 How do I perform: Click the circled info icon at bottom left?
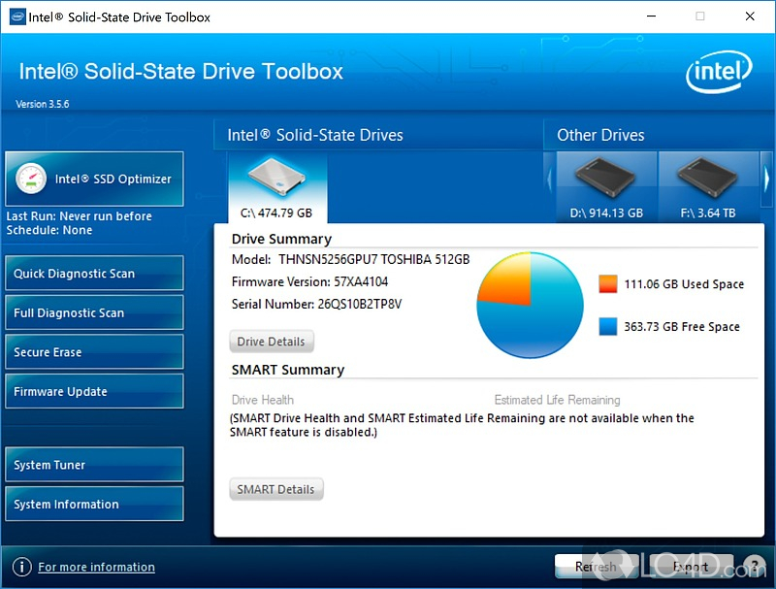pyautogui.click(x=21, y=567)
